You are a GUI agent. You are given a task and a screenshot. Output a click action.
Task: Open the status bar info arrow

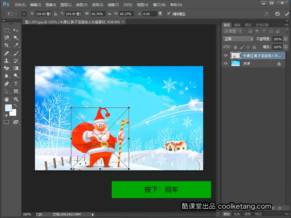93,215
